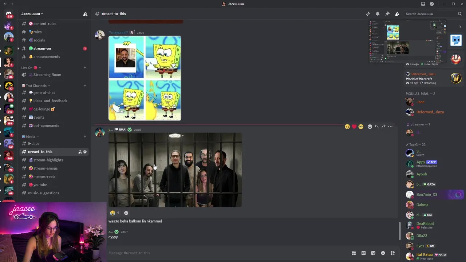Add reaction beside laughing emoji count

pyautogui.click(x=126, y=213)
